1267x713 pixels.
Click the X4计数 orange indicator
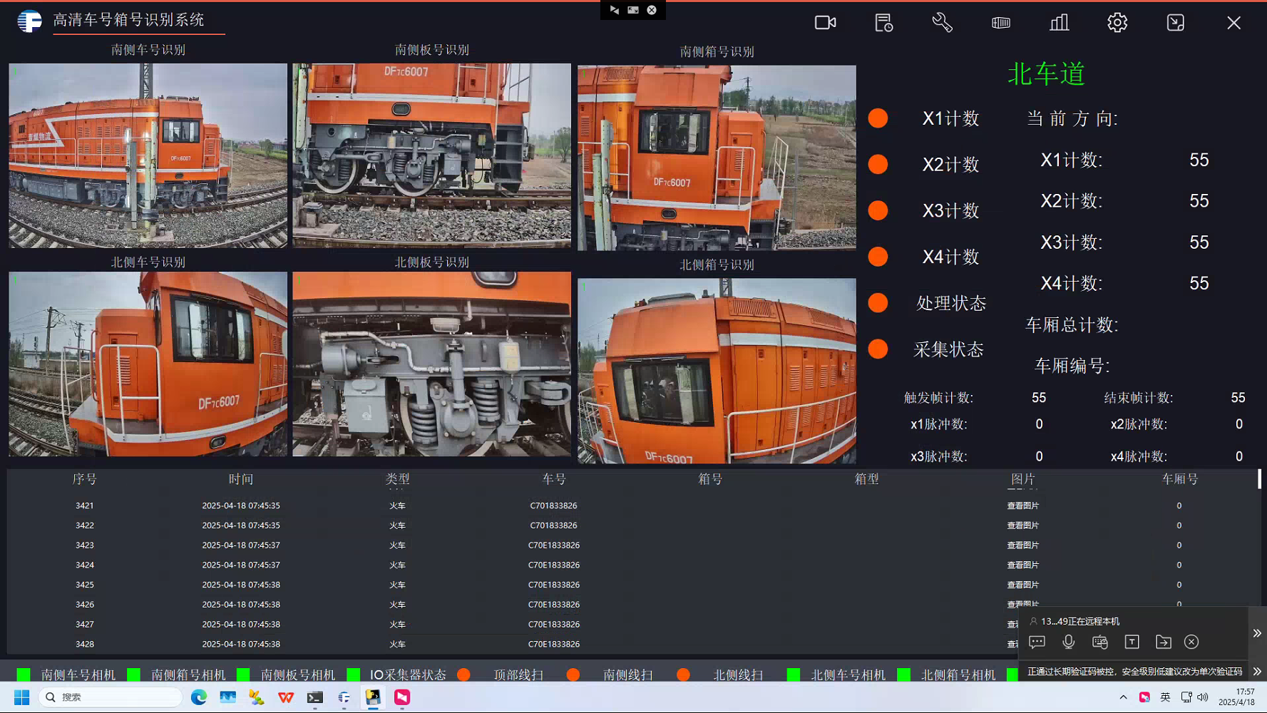(878, 257)
